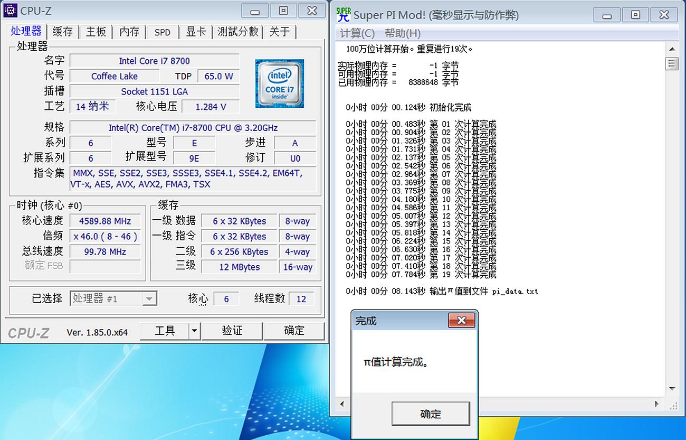Click the 工具 button in CPU-Z
The image size is (686, 440).
click(165, 331)
